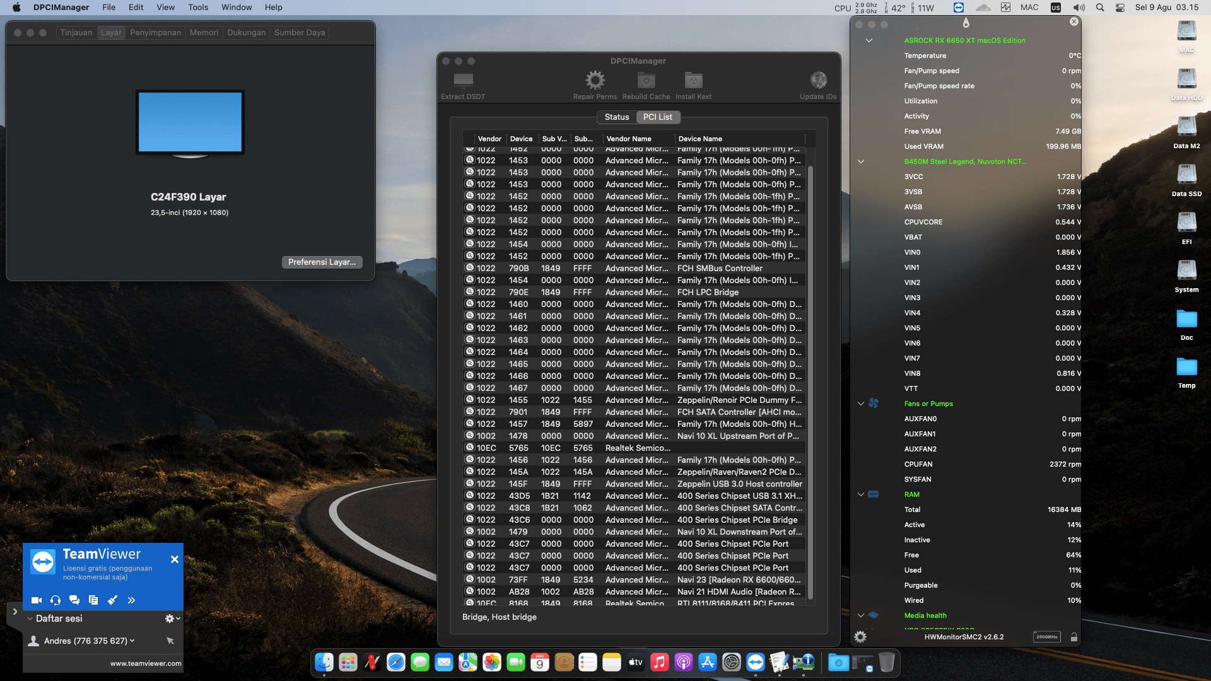Toggle remote cursor control arrow for Andres
The width and height of the screenshot is (1211, 681).
[x=170, y=641]
